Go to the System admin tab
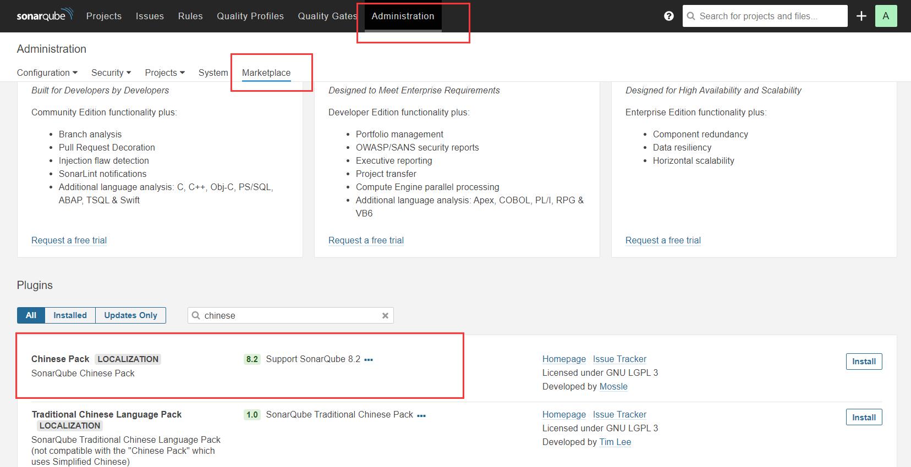Viewport: 911px width, 467px height. click(213, 73)
